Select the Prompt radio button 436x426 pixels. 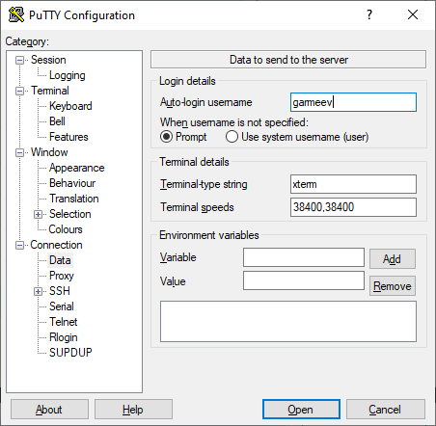pos(167,137)
